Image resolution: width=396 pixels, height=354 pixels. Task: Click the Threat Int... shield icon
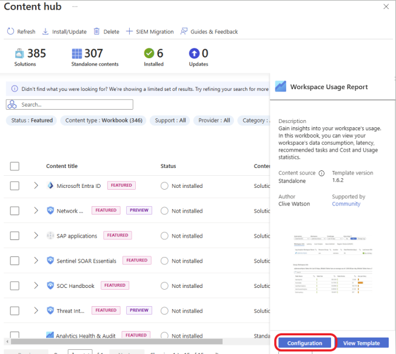(50, 310)
